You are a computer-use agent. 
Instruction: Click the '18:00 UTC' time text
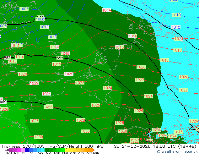(x=164, y=146)
